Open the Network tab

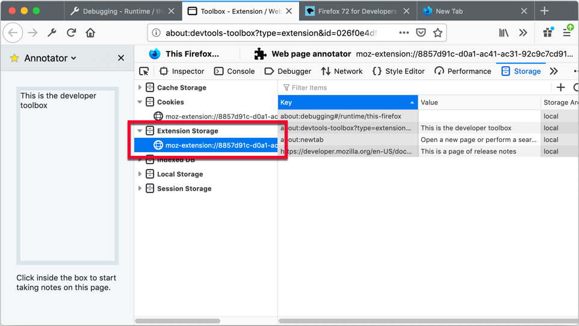point(342,71)
